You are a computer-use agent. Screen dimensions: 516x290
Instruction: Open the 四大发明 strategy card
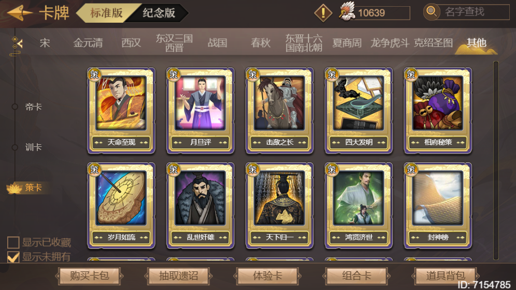(x=359, y=111)
